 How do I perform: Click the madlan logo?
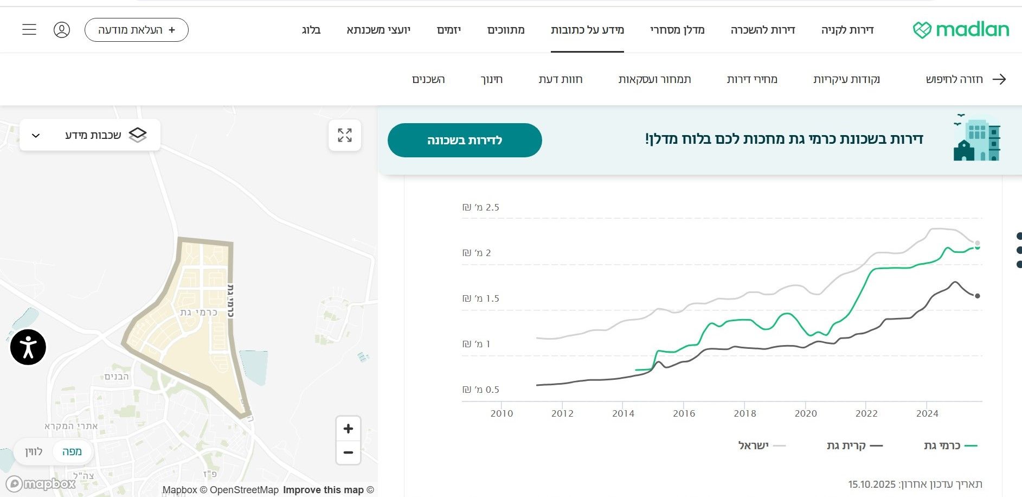(961, 30)
